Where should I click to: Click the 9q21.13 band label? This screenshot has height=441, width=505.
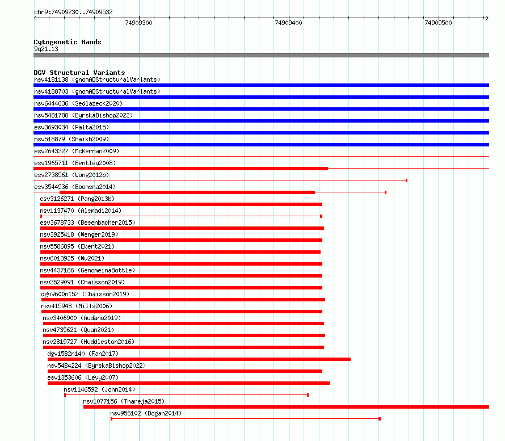coord(46,49)
